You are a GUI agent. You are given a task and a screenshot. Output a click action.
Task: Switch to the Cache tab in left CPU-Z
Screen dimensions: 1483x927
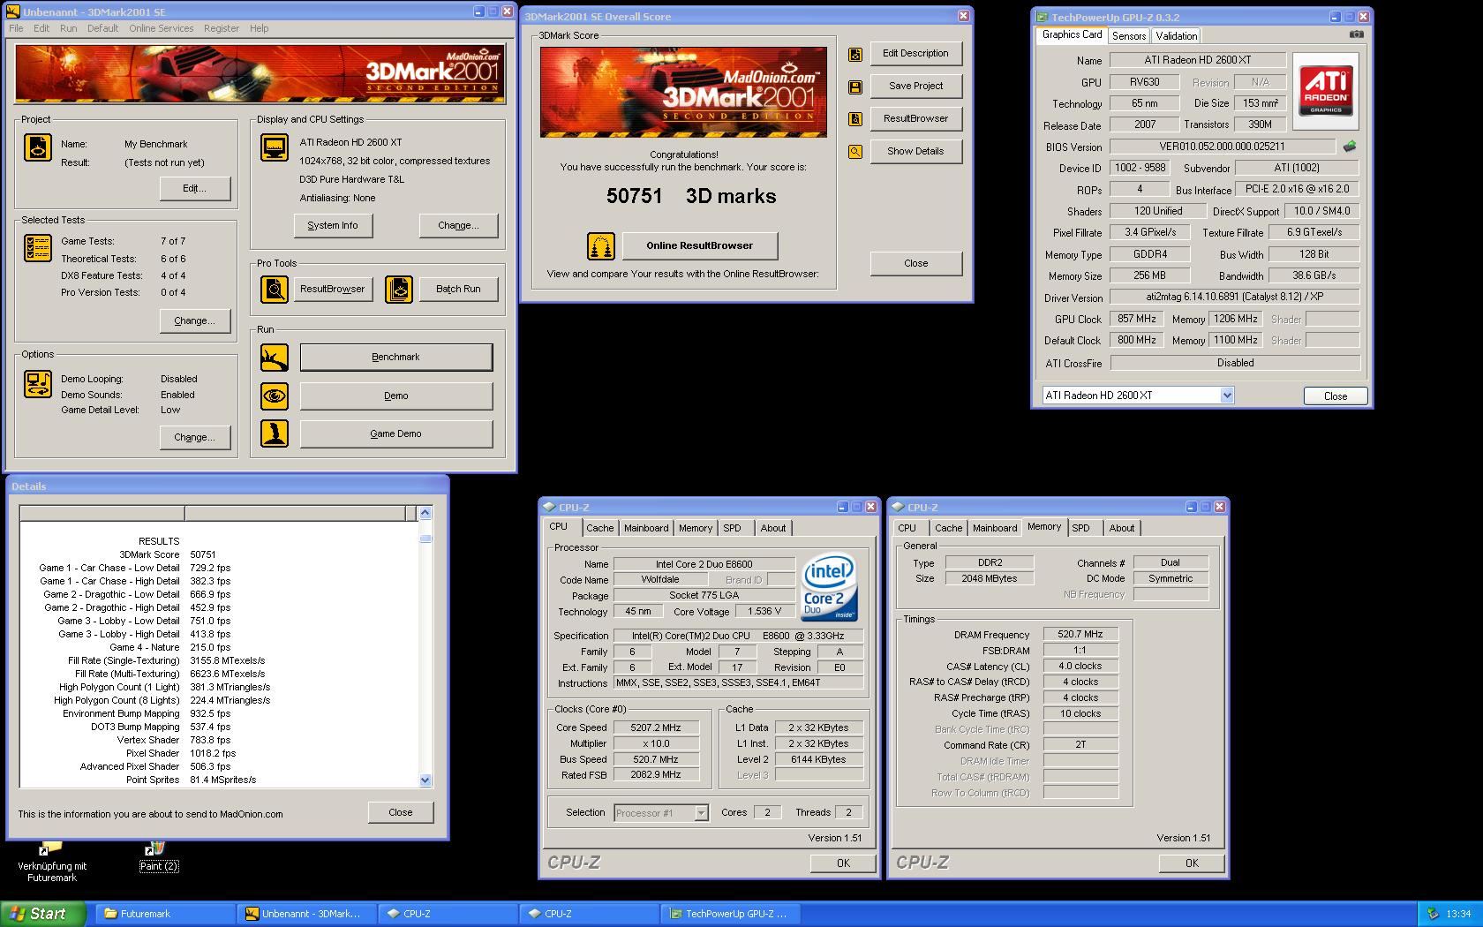point(600,528)
